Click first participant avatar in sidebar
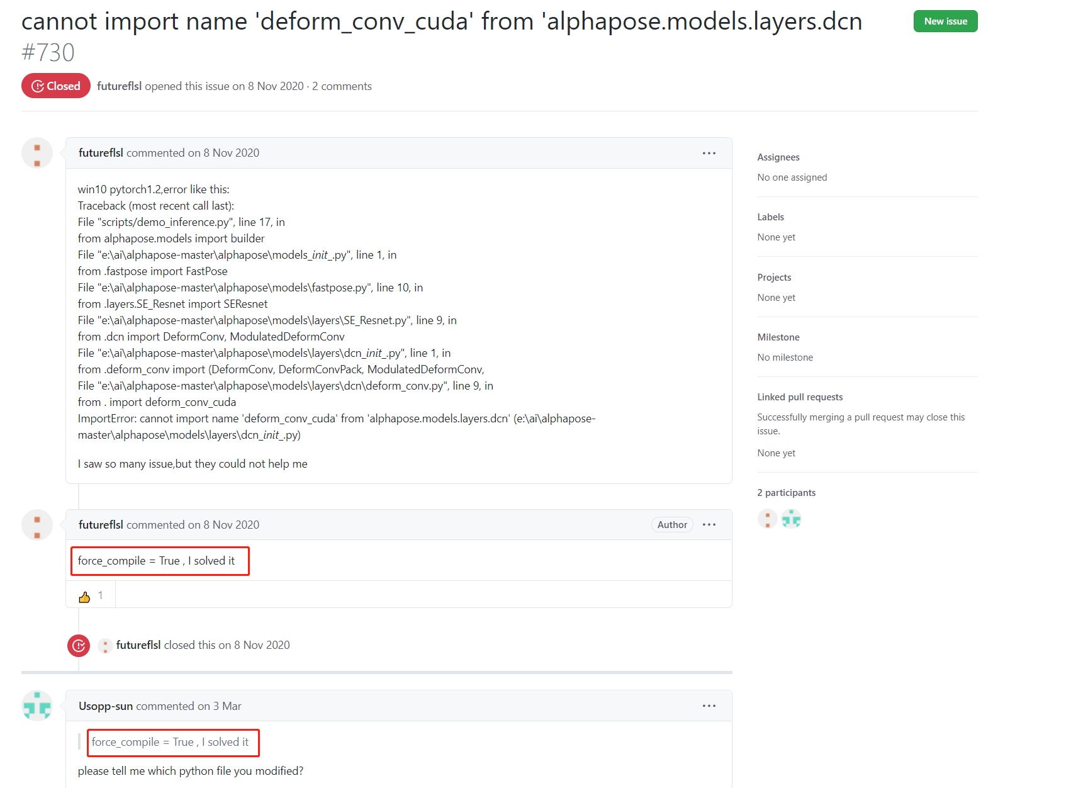 pyautogui.click(x=767, y=519)
